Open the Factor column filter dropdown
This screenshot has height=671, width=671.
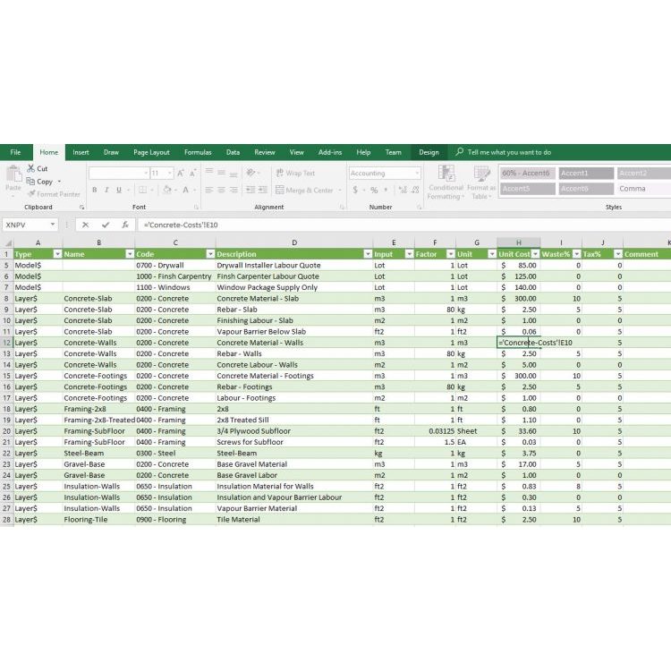[x=451, y=254]
